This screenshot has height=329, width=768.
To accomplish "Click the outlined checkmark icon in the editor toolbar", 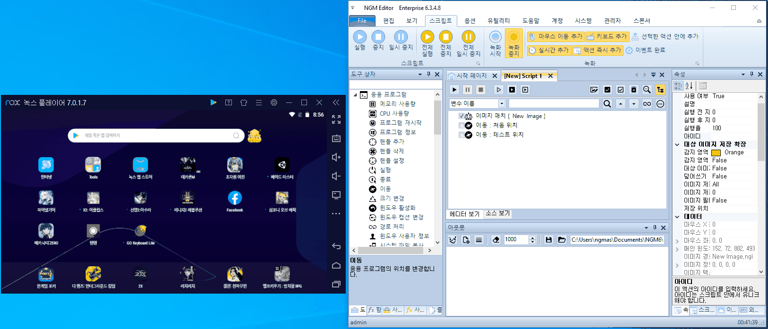I will [x=621, y=90].
